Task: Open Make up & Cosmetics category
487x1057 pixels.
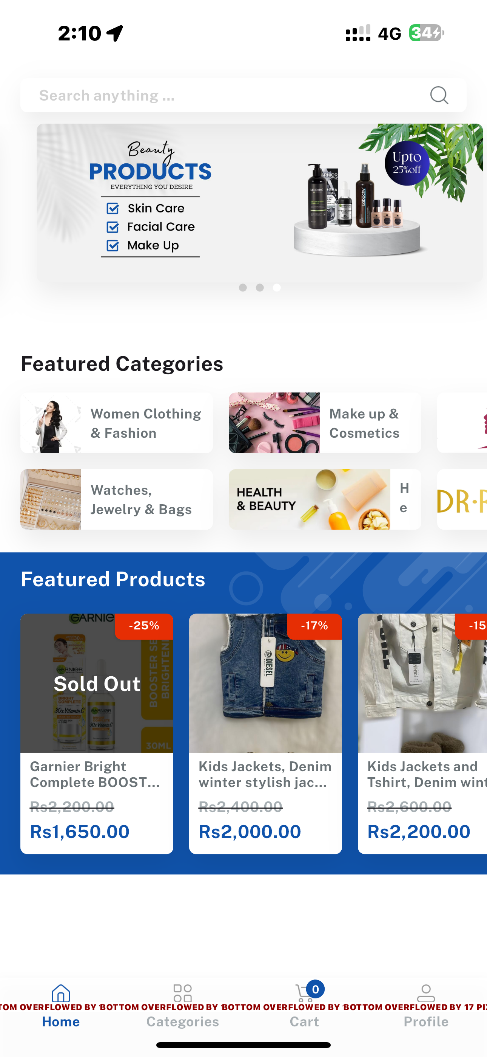Action: pyautogui.click(x=325, y=423)
